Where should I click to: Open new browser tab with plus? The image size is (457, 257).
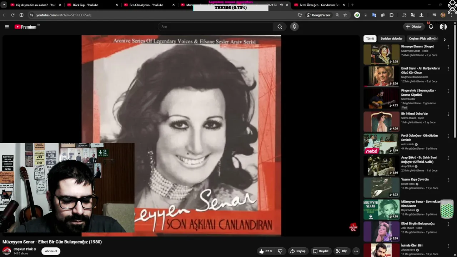[352, 5]
